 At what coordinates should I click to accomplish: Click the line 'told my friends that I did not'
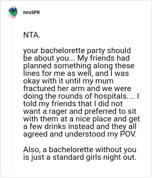[73, 104]
